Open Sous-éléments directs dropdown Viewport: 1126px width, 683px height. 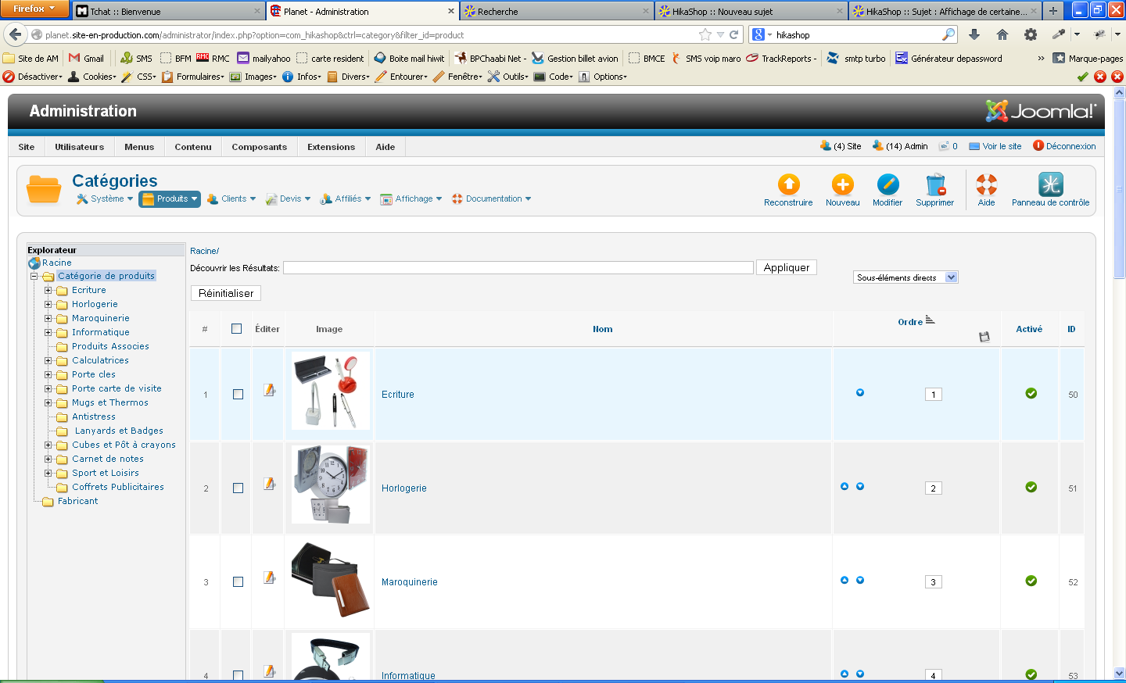pyautogui.click(x=905, y=277)
